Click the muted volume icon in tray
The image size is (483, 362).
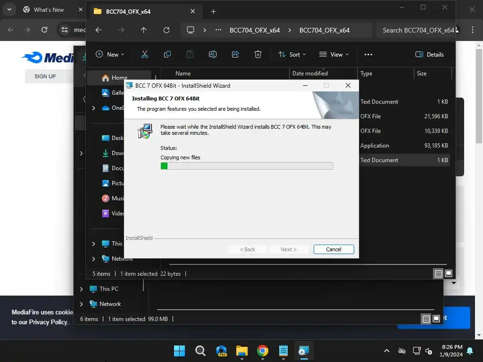428,351
